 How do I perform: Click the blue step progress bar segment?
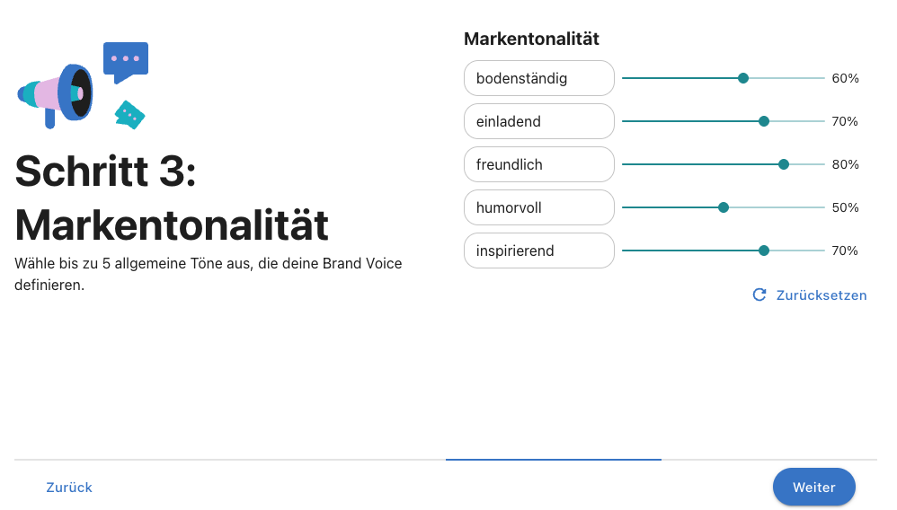553,459
